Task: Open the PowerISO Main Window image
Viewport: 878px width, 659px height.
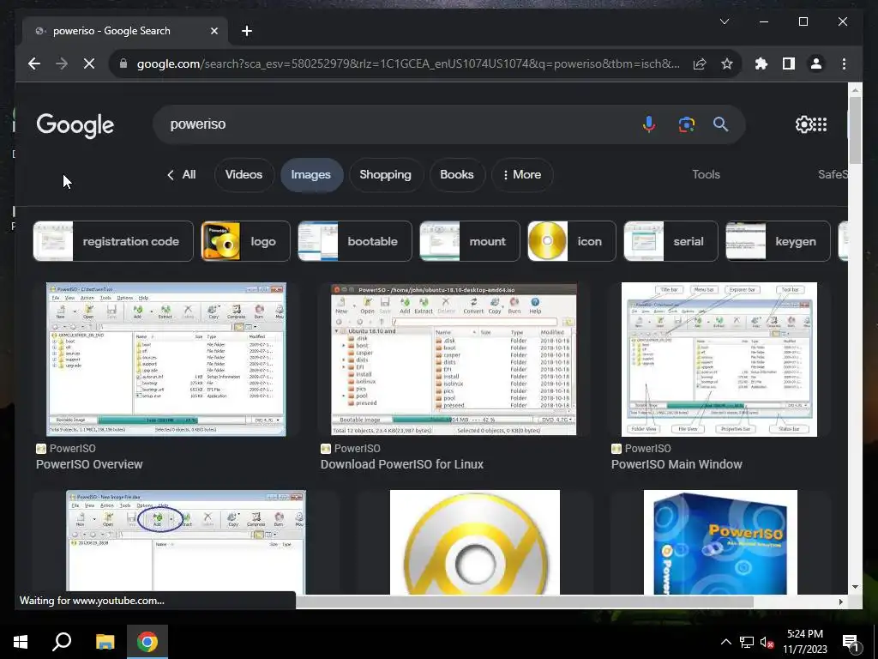Action: [719, 360]
